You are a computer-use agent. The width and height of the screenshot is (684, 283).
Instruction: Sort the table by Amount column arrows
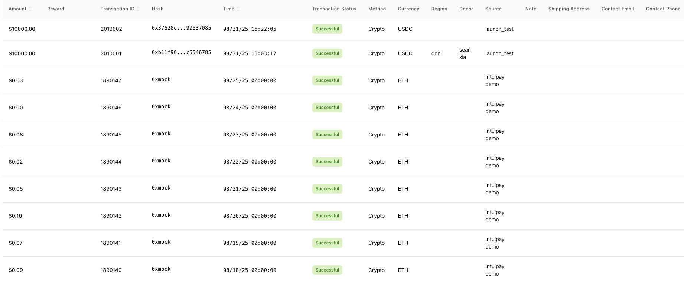pyautogui.click(x=30, y=9)
